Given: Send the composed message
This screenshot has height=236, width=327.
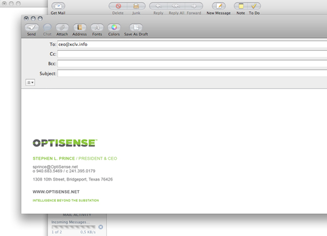Looking at the screenshot, I should pyautogui.click(x=32, y=27).
